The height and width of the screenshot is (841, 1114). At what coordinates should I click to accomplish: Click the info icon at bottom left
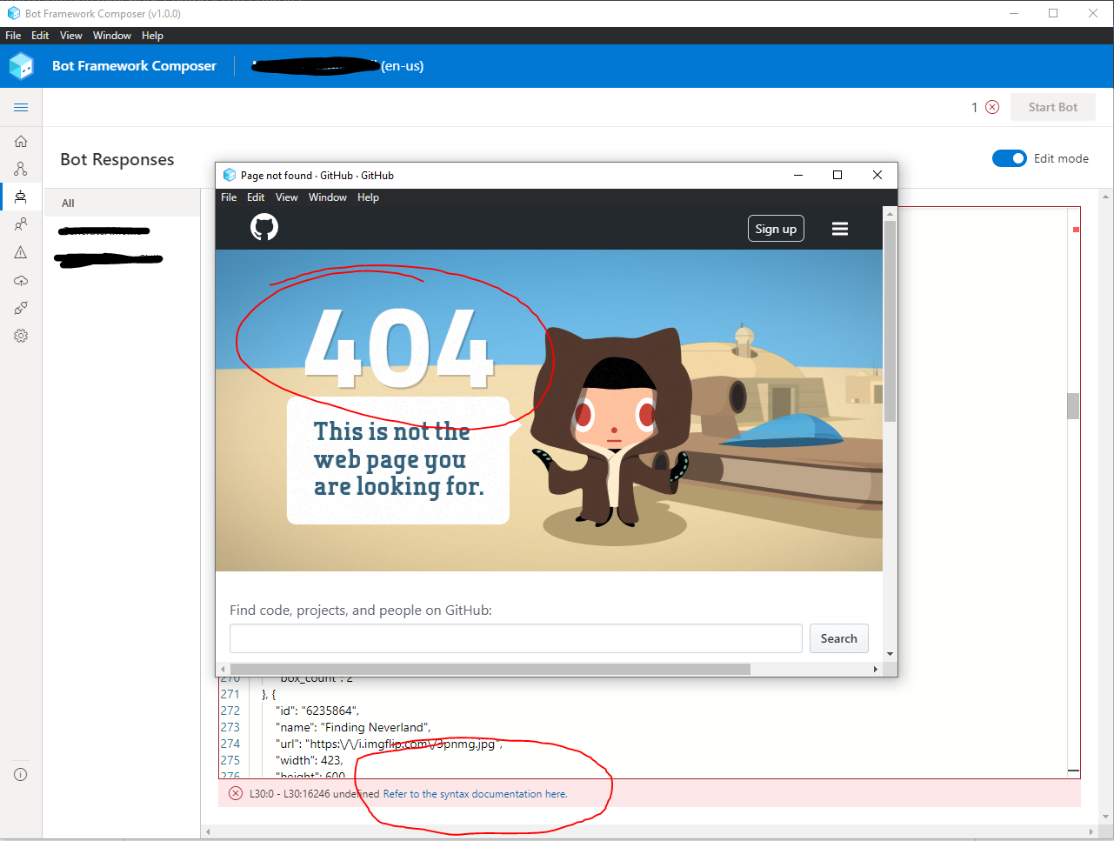[x=21, y=774]
